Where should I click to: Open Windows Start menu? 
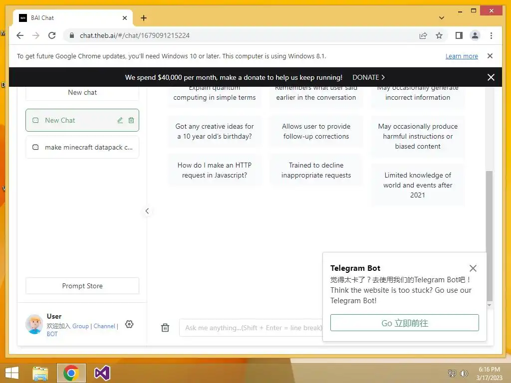(x=12, y=373)
